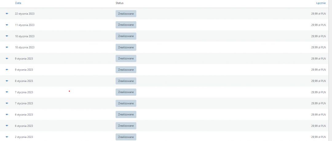The image size is (332, 141).
Task: Open the order dated 11 stycznia 2023
Action: (x=25, y=25)
